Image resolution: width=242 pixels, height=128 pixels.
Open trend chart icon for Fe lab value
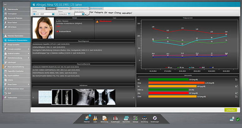236,86
